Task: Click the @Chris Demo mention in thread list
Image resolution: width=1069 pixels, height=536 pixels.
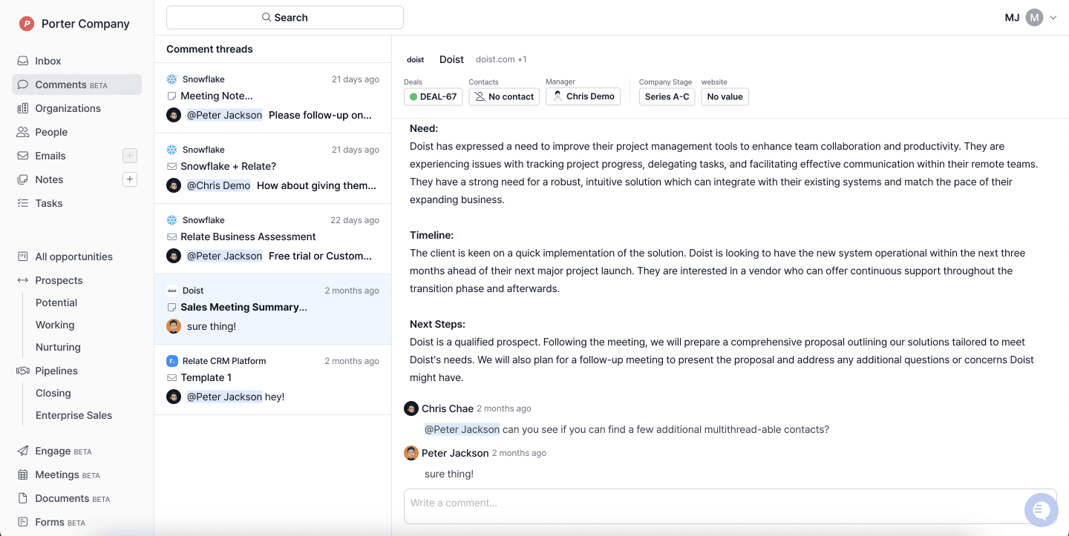Action: coord(218,185)
